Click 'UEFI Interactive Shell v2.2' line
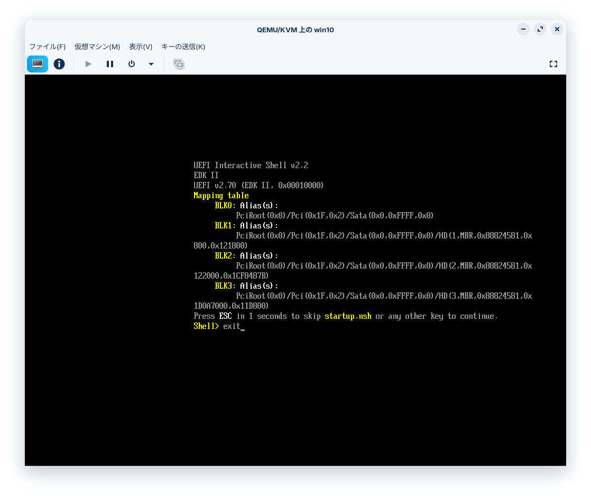 pyautogui.click(x=251, y=166)
